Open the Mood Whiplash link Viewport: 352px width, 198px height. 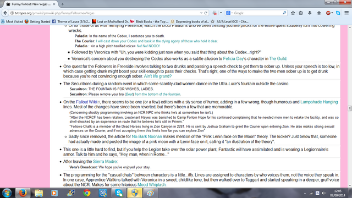(152, 185)
